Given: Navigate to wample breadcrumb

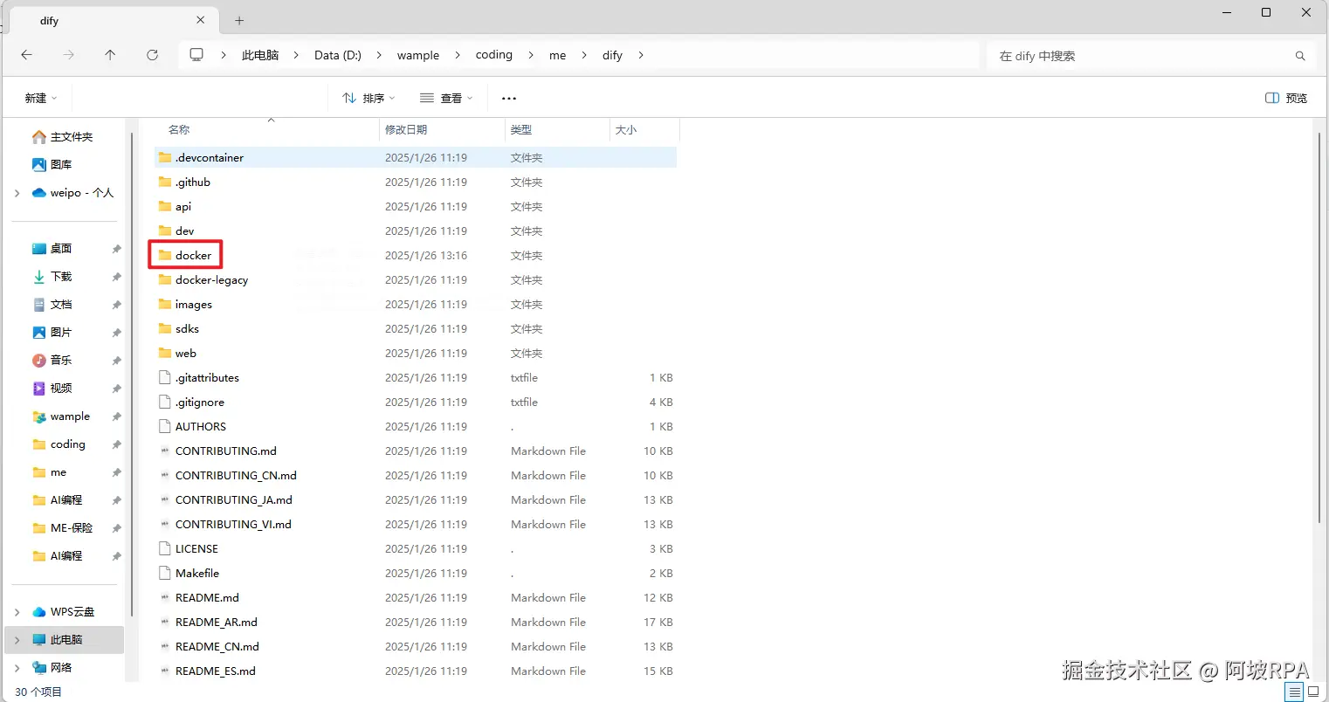Looking at the screenshot, I should pyautogui.click(x=418, y=55).
